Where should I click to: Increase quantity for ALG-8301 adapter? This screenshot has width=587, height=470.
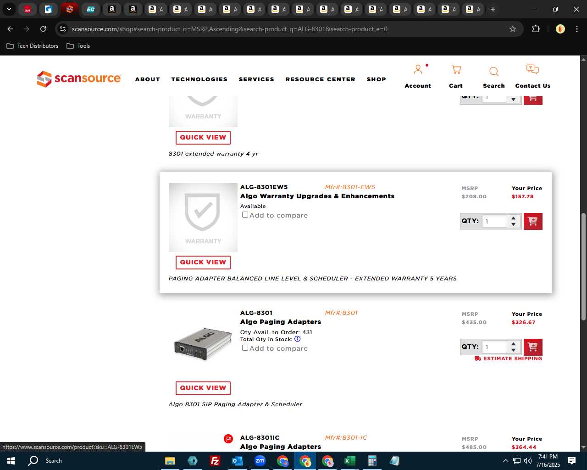point(514,344)
